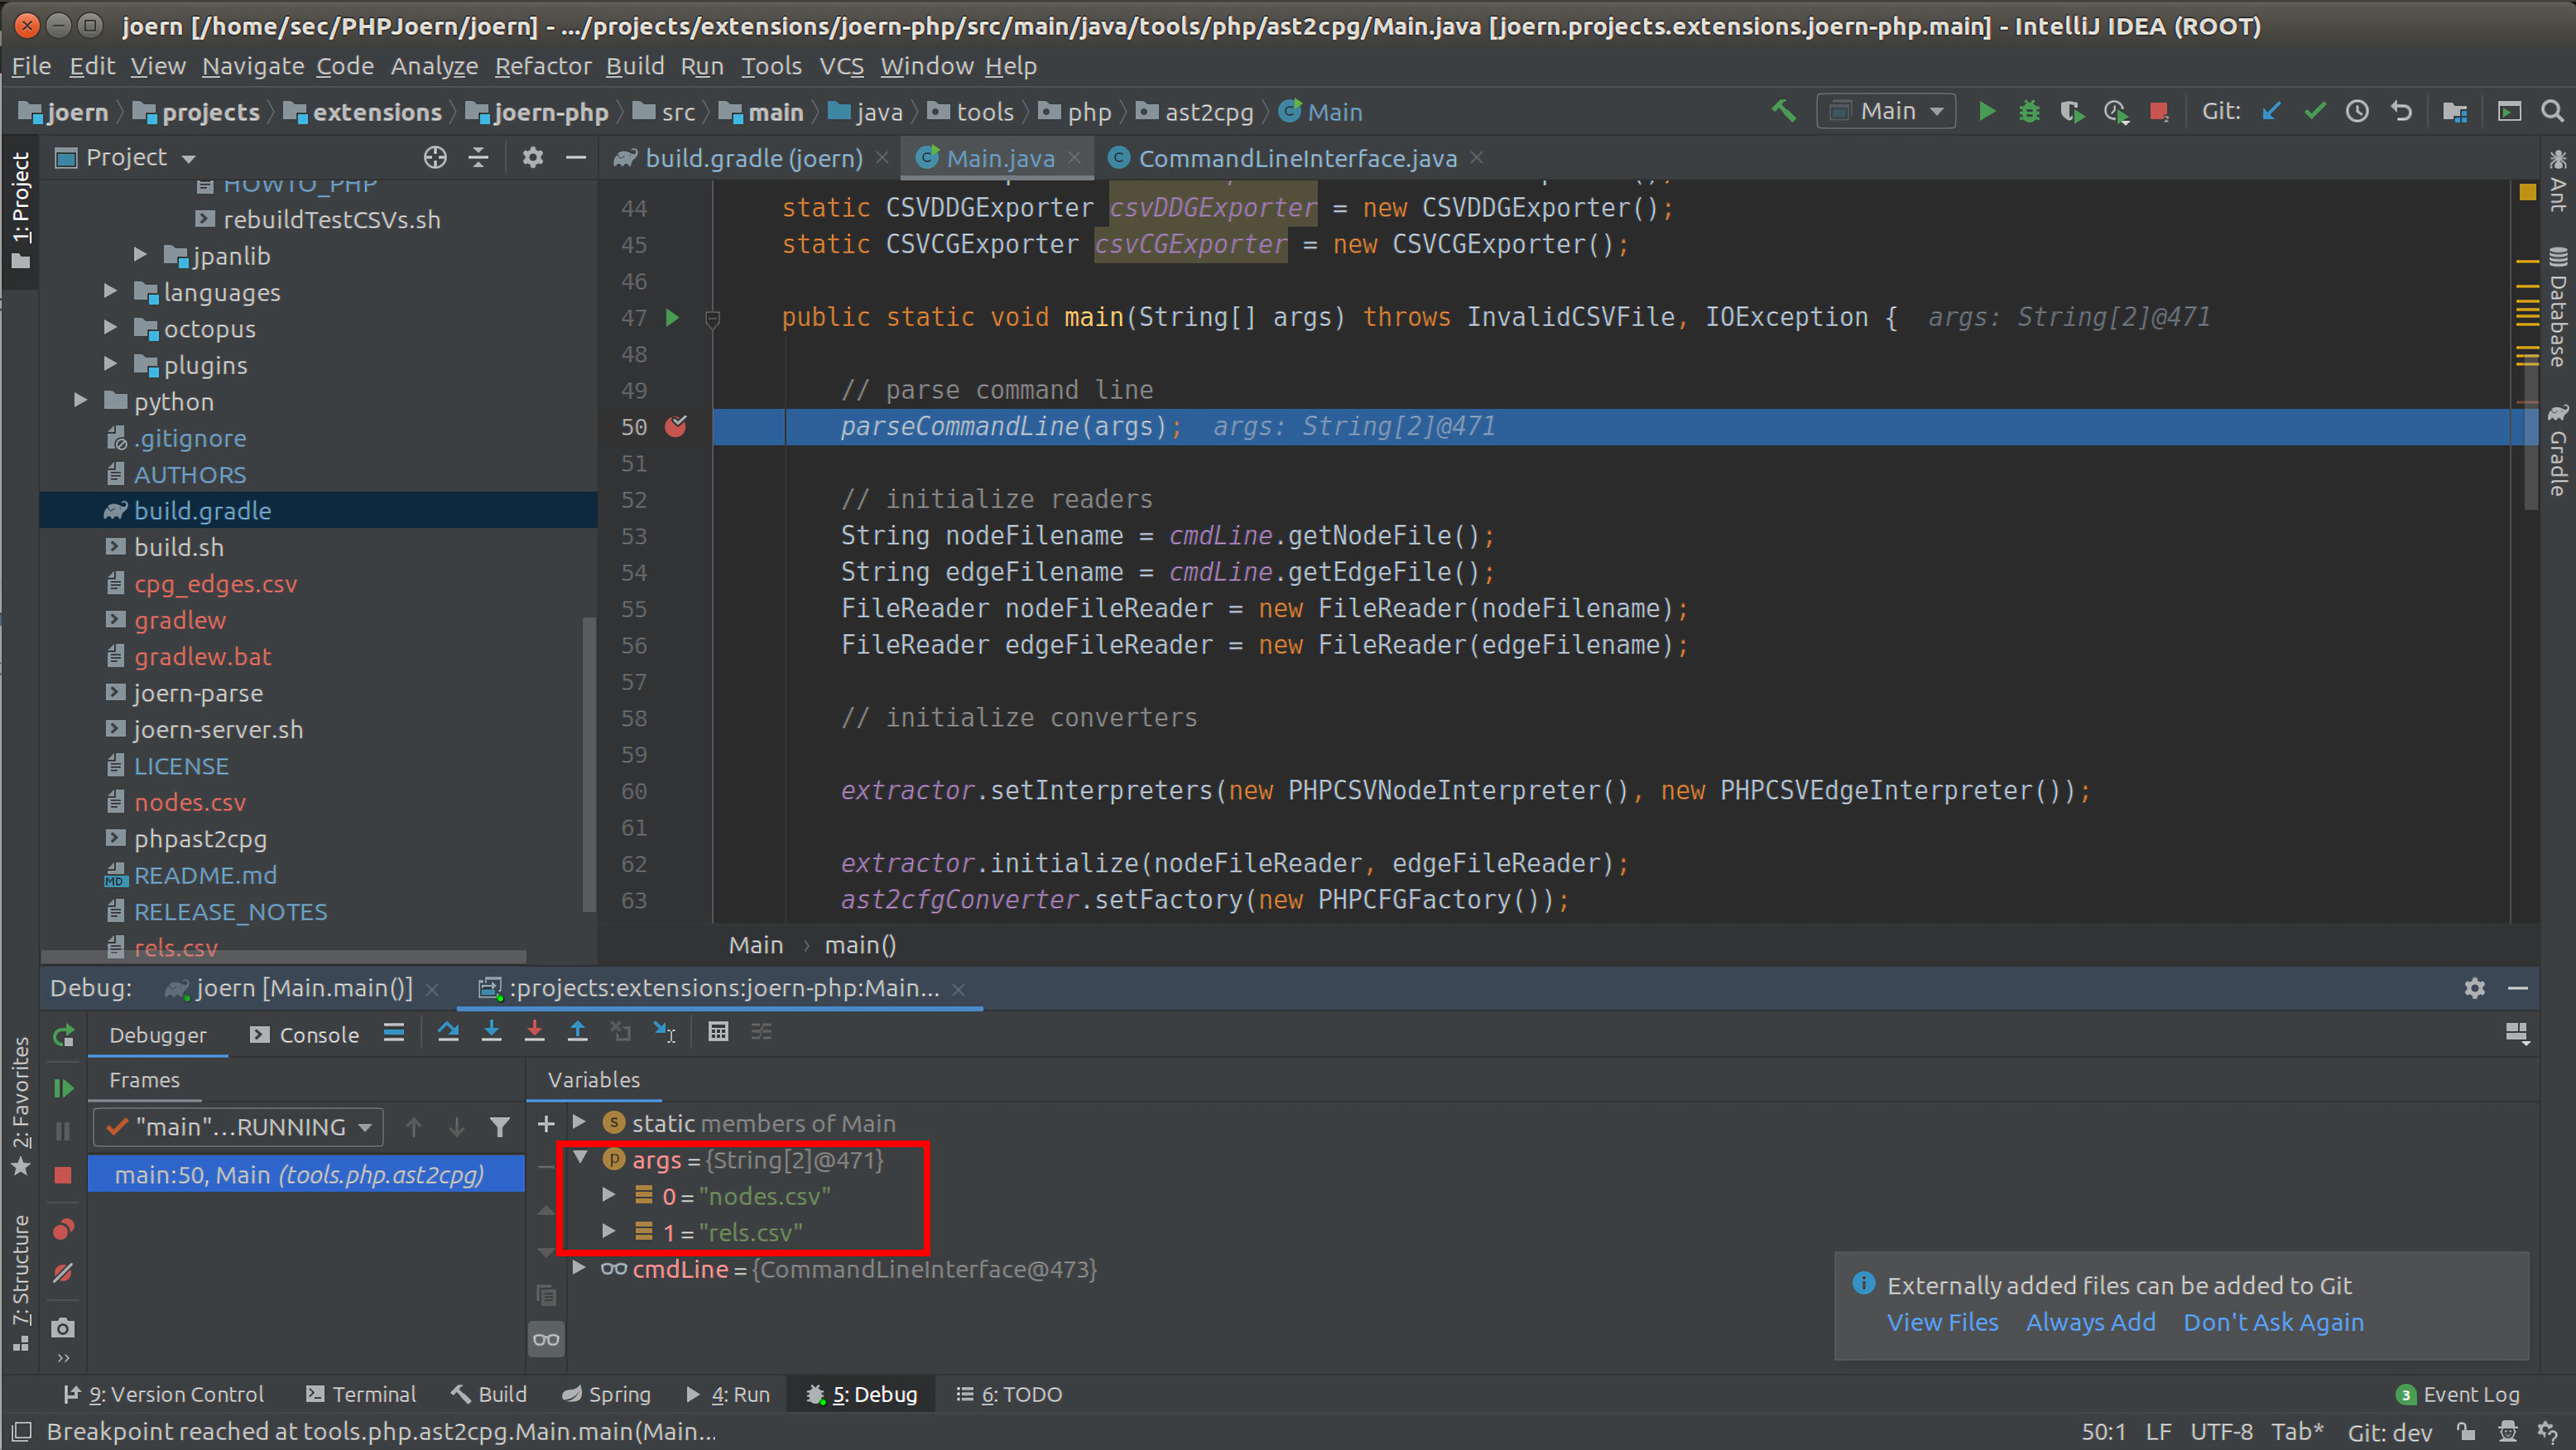This screenshot has height=1450, width=2576.
Task: Open Search Everywhere magnifier
Action: pos(2552,111)
